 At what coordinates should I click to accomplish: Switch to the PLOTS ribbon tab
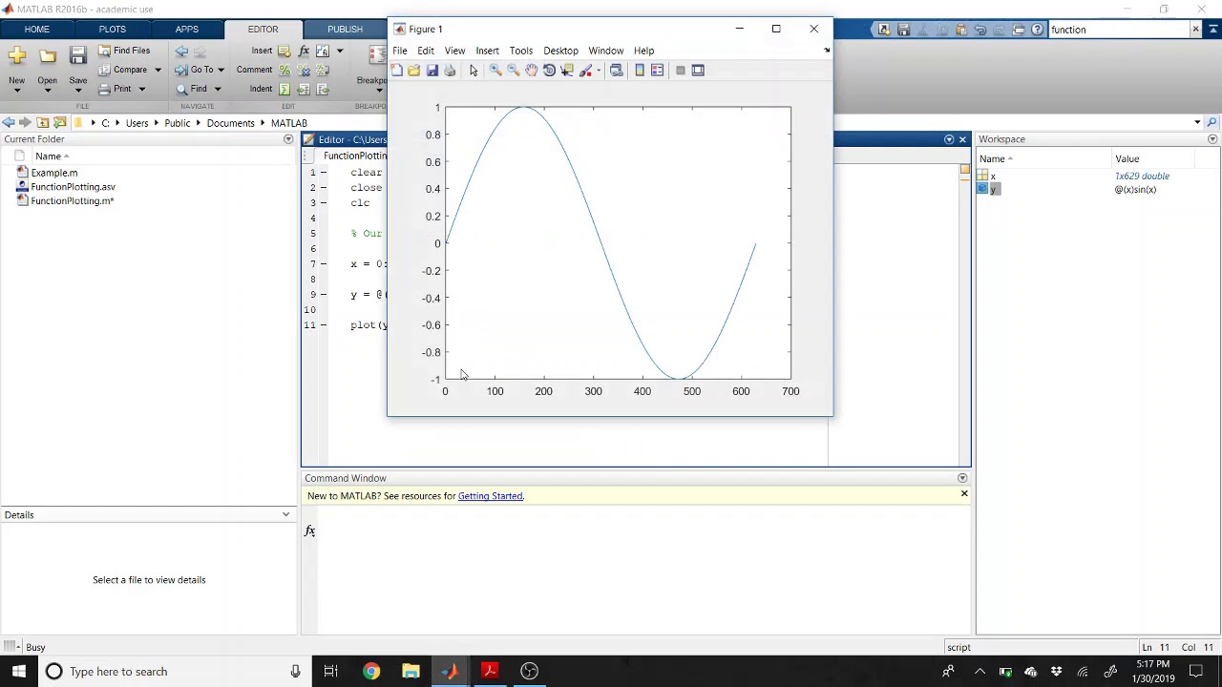(x=112, y=30)
